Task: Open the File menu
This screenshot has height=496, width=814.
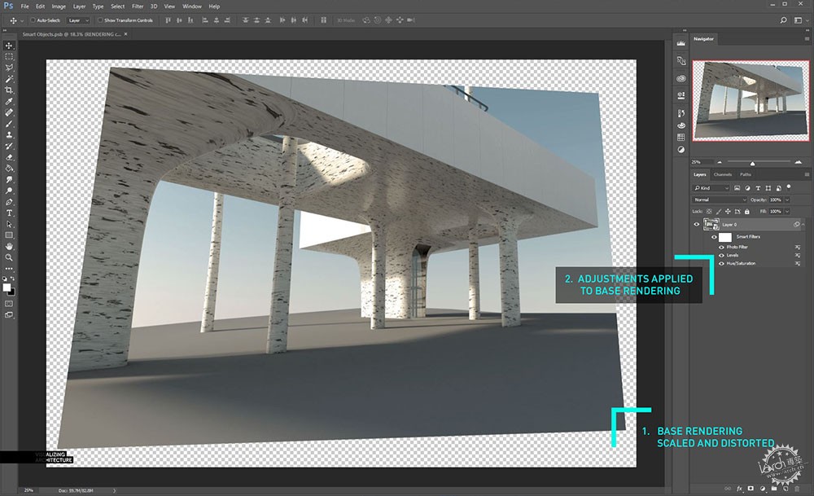Action: click(25, 7)
